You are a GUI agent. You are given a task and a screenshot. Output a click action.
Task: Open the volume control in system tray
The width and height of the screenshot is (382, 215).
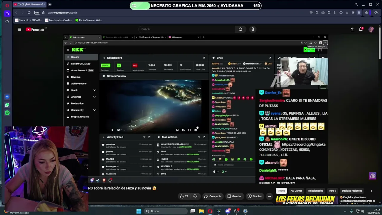[x=363, y=211]
